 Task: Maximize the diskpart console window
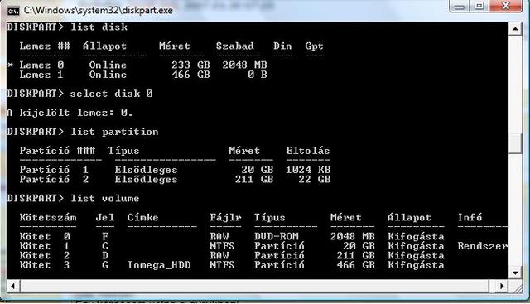479,6
